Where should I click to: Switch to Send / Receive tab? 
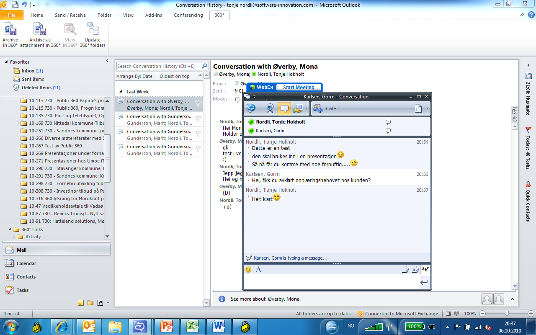(x=70, y=15)
